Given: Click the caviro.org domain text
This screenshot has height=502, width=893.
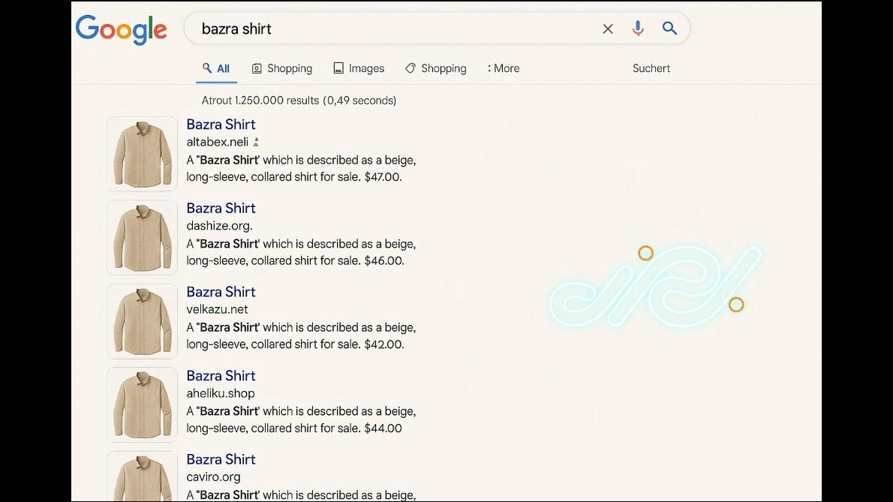Looking at the screenshot, I should [214, 477].
